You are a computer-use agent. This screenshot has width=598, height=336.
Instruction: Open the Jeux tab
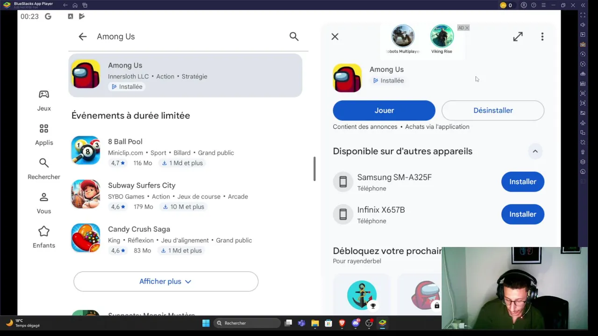(44, 100)
